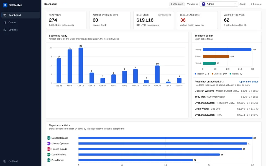Click the Queue list icon in sidebar
The height and width of the screenshot is (166, 266).
(x=5, y=22)
